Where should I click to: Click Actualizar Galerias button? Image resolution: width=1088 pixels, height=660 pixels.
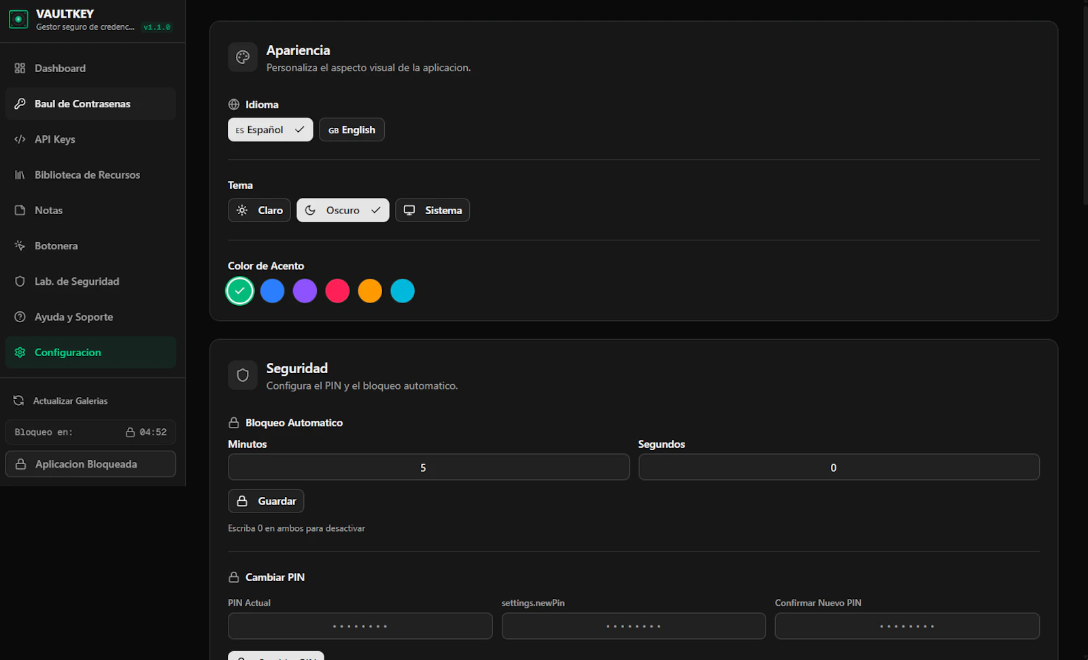[x=90, y=400]
